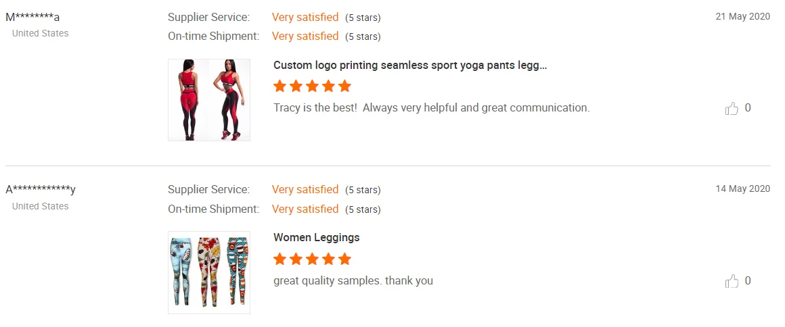This screenshot has height=327, width=785.
Task: Click 'Very satisfied' On-time Shipment rating, first review
Action: tap(305, 36)
